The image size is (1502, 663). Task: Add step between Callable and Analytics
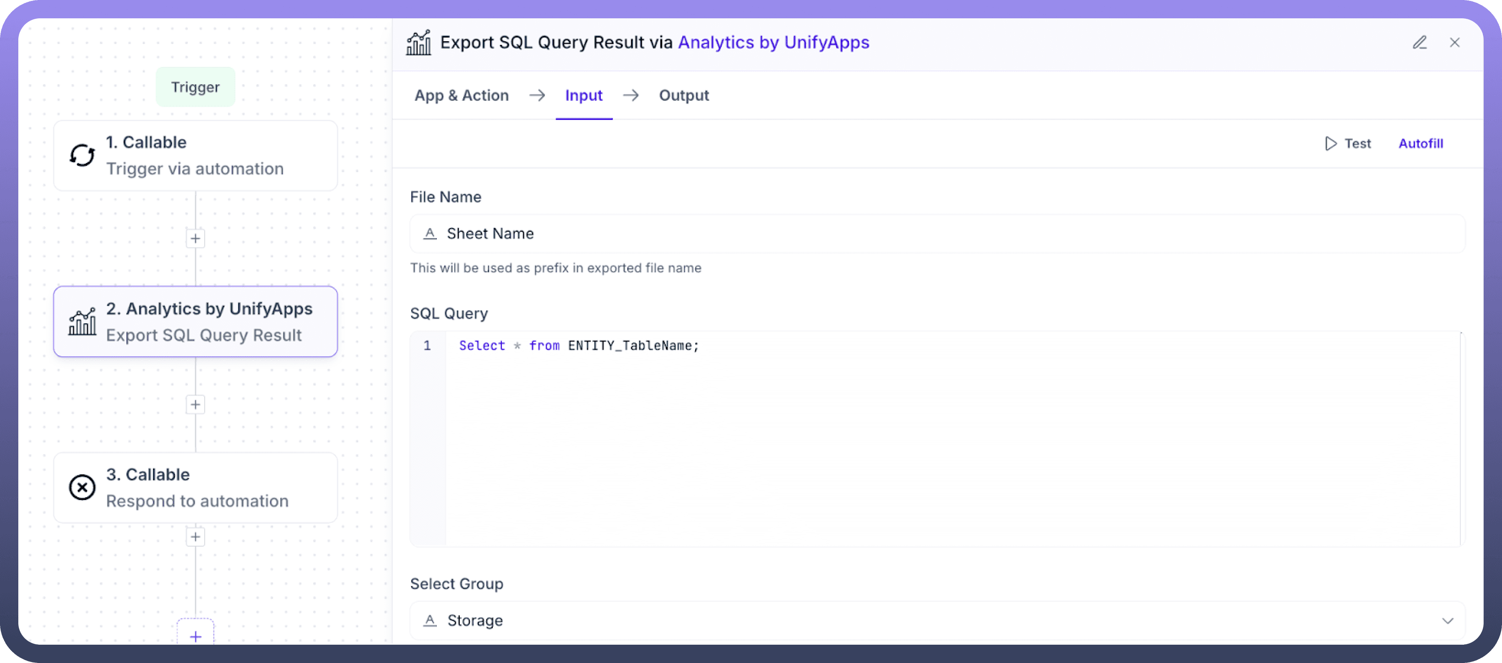tap(196, 239)
